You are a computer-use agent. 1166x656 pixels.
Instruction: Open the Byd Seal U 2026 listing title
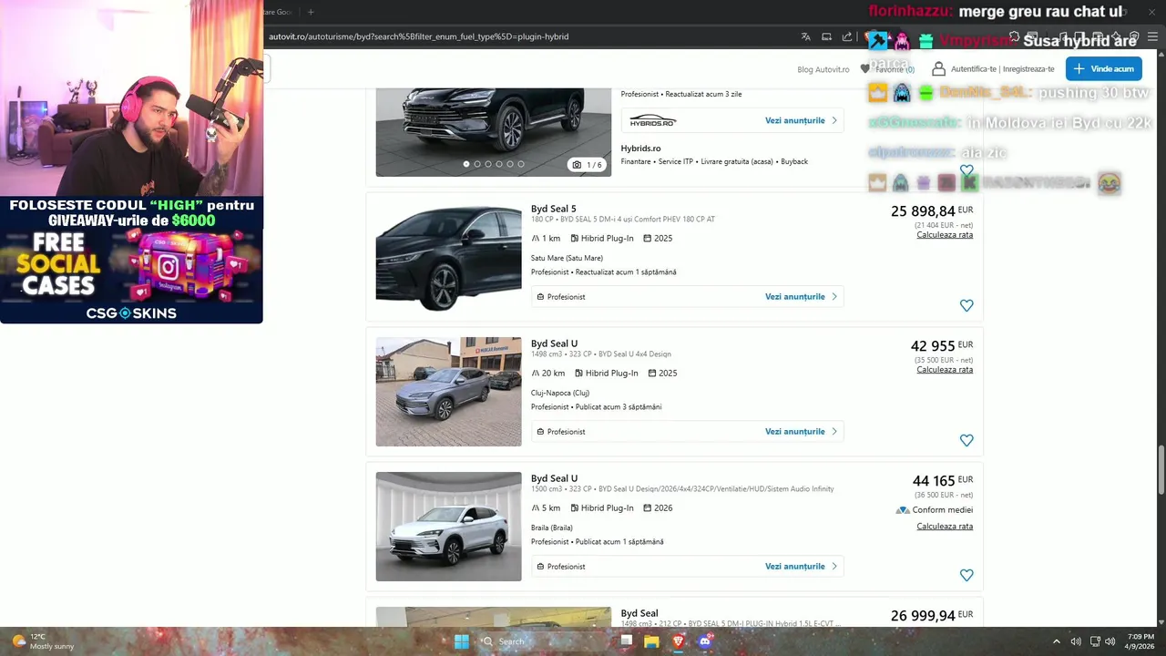pos(554,478)
